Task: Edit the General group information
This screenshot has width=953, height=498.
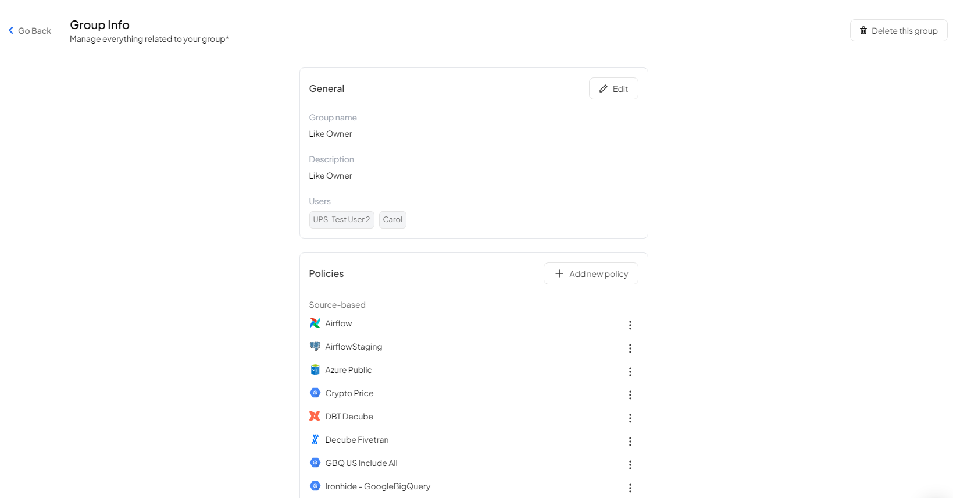Action: coord(613,88)
